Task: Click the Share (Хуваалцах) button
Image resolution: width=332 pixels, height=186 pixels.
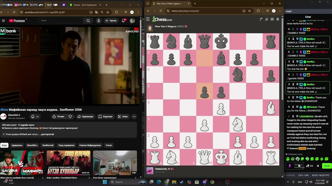Action: point(85,117)
